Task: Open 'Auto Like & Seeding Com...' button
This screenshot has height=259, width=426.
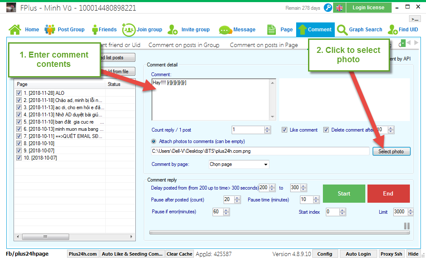Action: click(x=132, y=254)
